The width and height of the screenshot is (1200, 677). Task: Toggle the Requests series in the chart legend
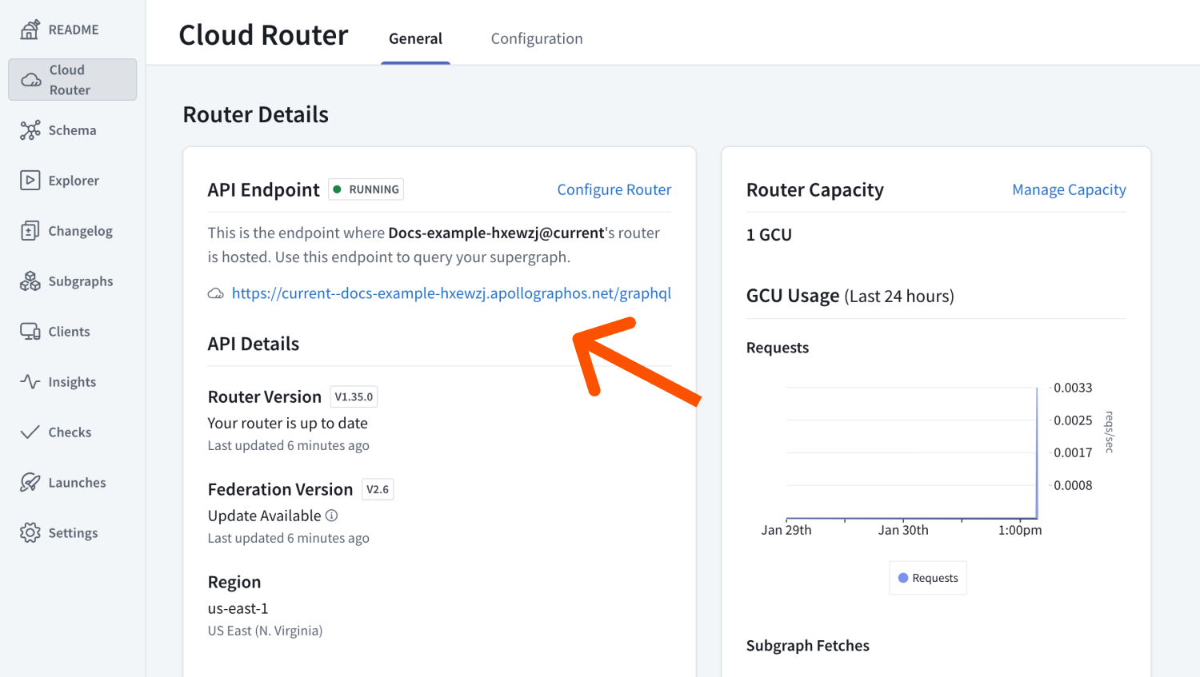pos(927,577)
